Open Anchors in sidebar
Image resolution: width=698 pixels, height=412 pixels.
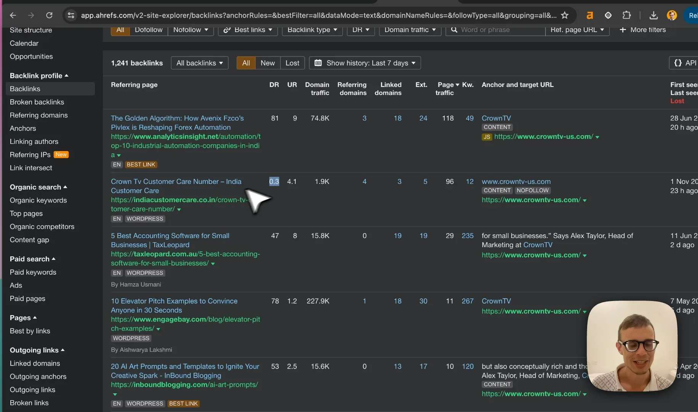[23, 128]
